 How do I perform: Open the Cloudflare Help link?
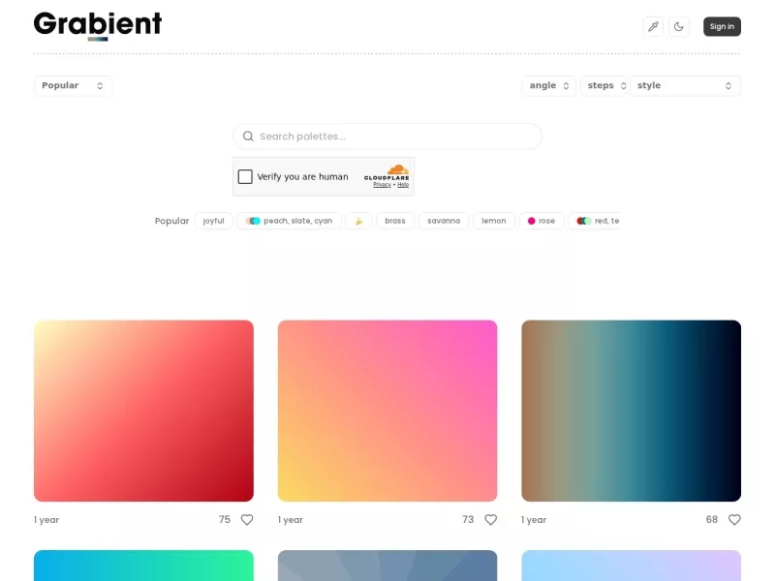pyautogui.click(x=403, y=185)
